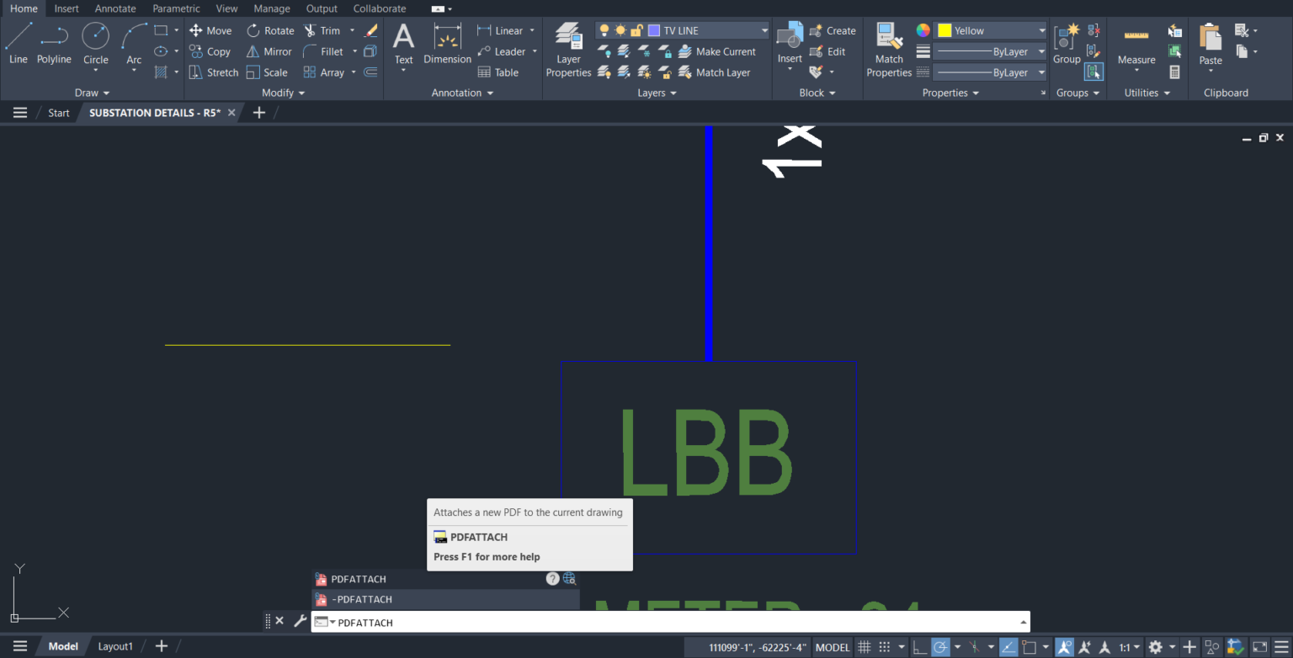
Task: Open the annotation scale 1:1 dropdown
Action: point(1131,646)
